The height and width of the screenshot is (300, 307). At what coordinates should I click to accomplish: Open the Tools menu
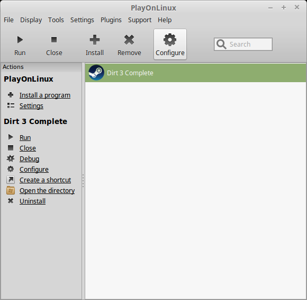(56, 20)
